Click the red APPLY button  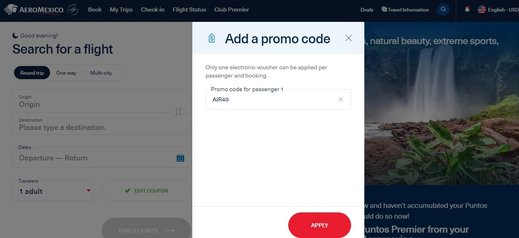(320, 225)
